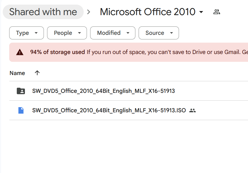This screenshot has height=173, width=248.
Task: Sort by the Name column header
Action: point(17,73)
